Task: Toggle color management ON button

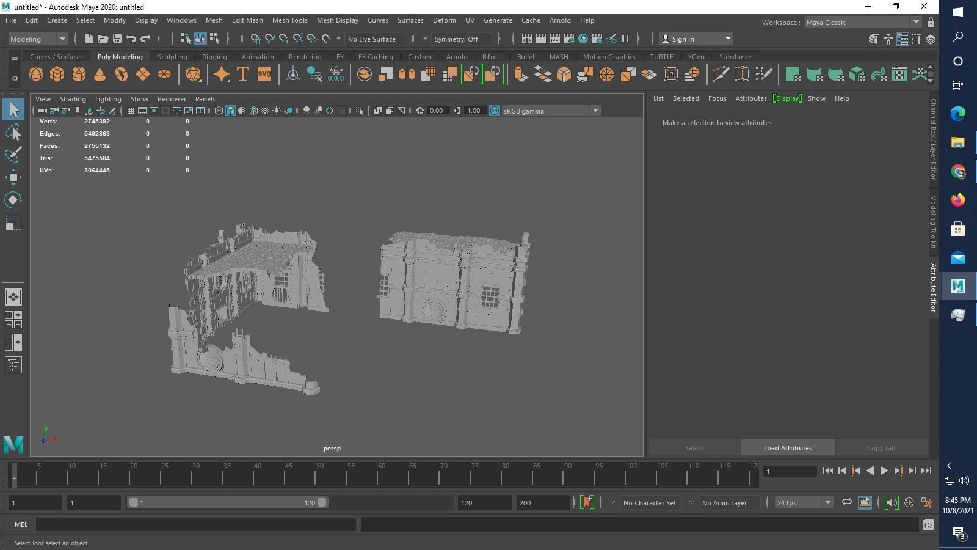Action: click(495, 111)
